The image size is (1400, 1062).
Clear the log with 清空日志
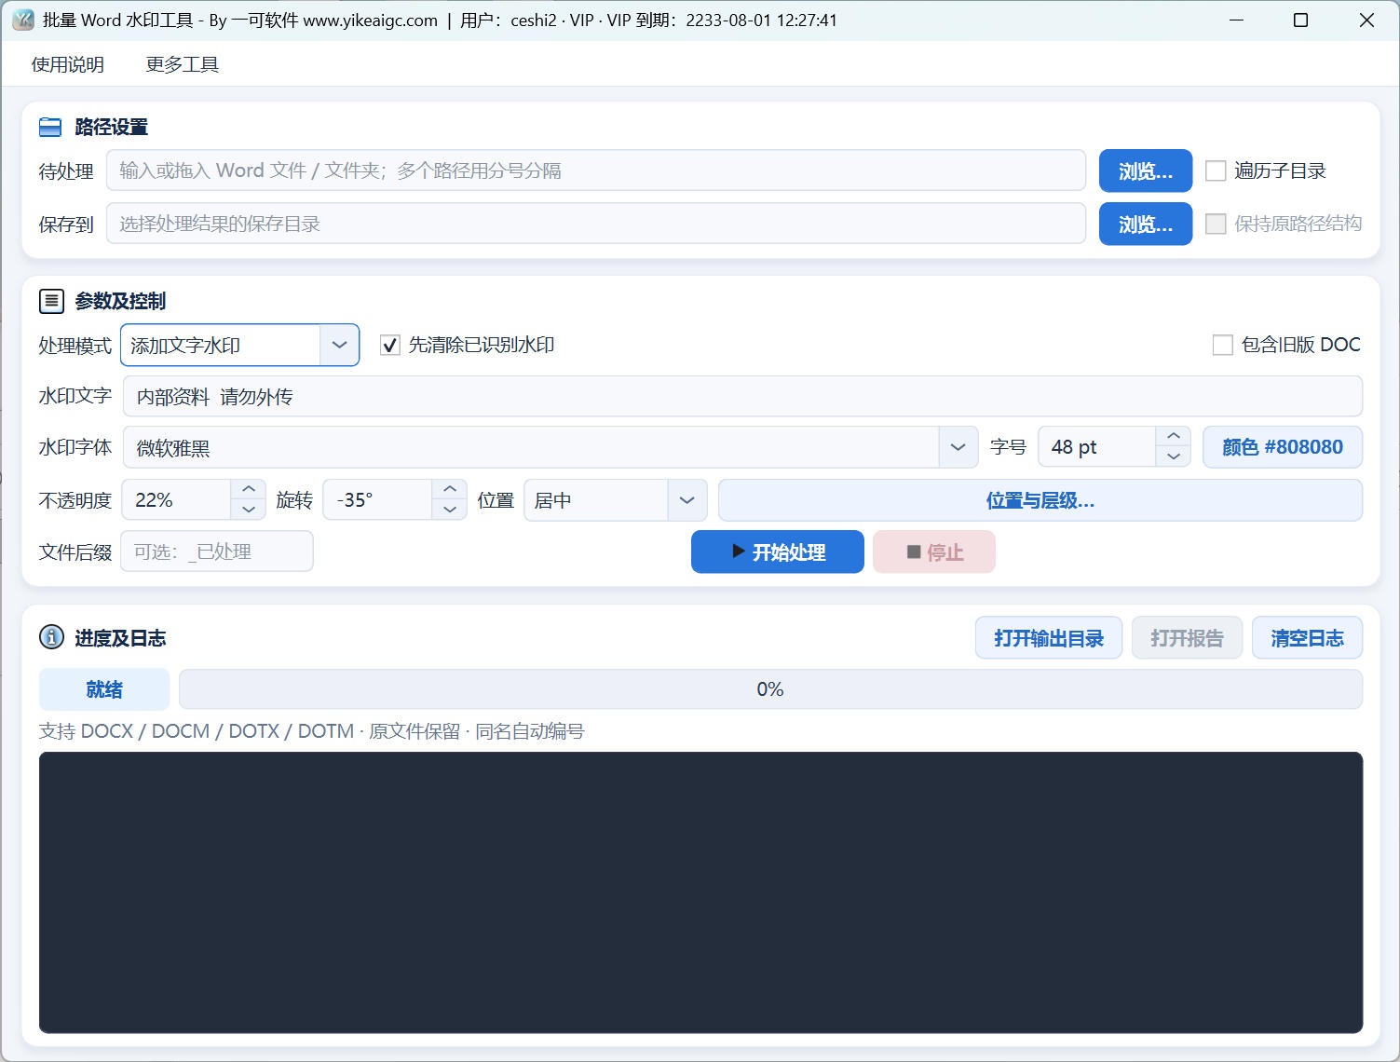pos(1307,638)
